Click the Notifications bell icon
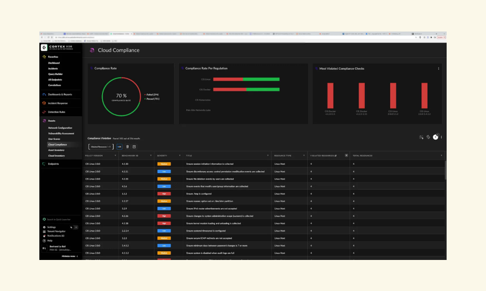This screenshot has width=486, height=291. 44,236
